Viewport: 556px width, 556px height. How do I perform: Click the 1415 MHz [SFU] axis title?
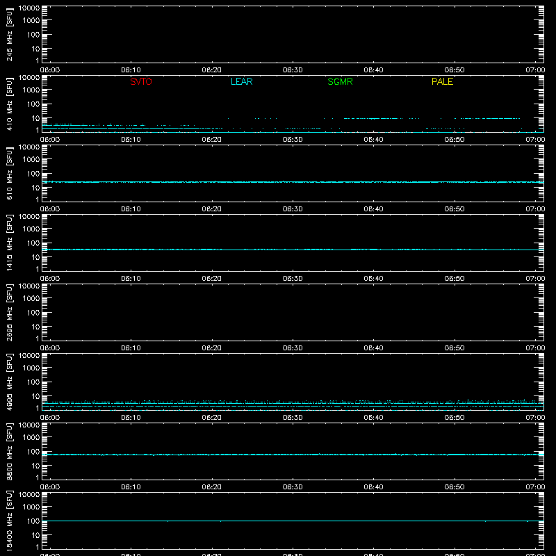(x=10, y=243)
